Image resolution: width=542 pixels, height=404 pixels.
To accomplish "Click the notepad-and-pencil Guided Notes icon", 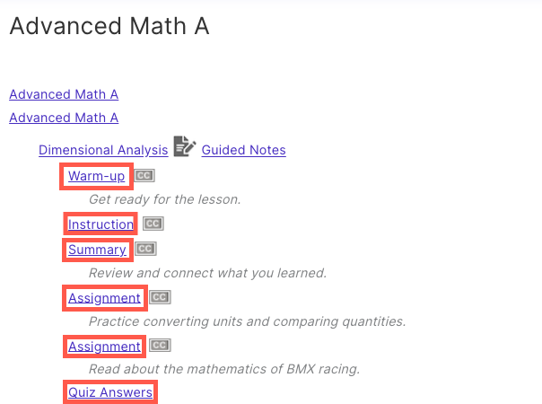I will pyautogui.click(x=185, y=146).
